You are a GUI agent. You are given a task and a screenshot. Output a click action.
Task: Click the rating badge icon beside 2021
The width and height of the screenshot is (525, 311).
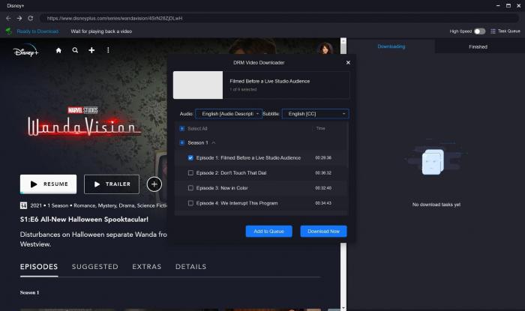[x=23, y=205]
